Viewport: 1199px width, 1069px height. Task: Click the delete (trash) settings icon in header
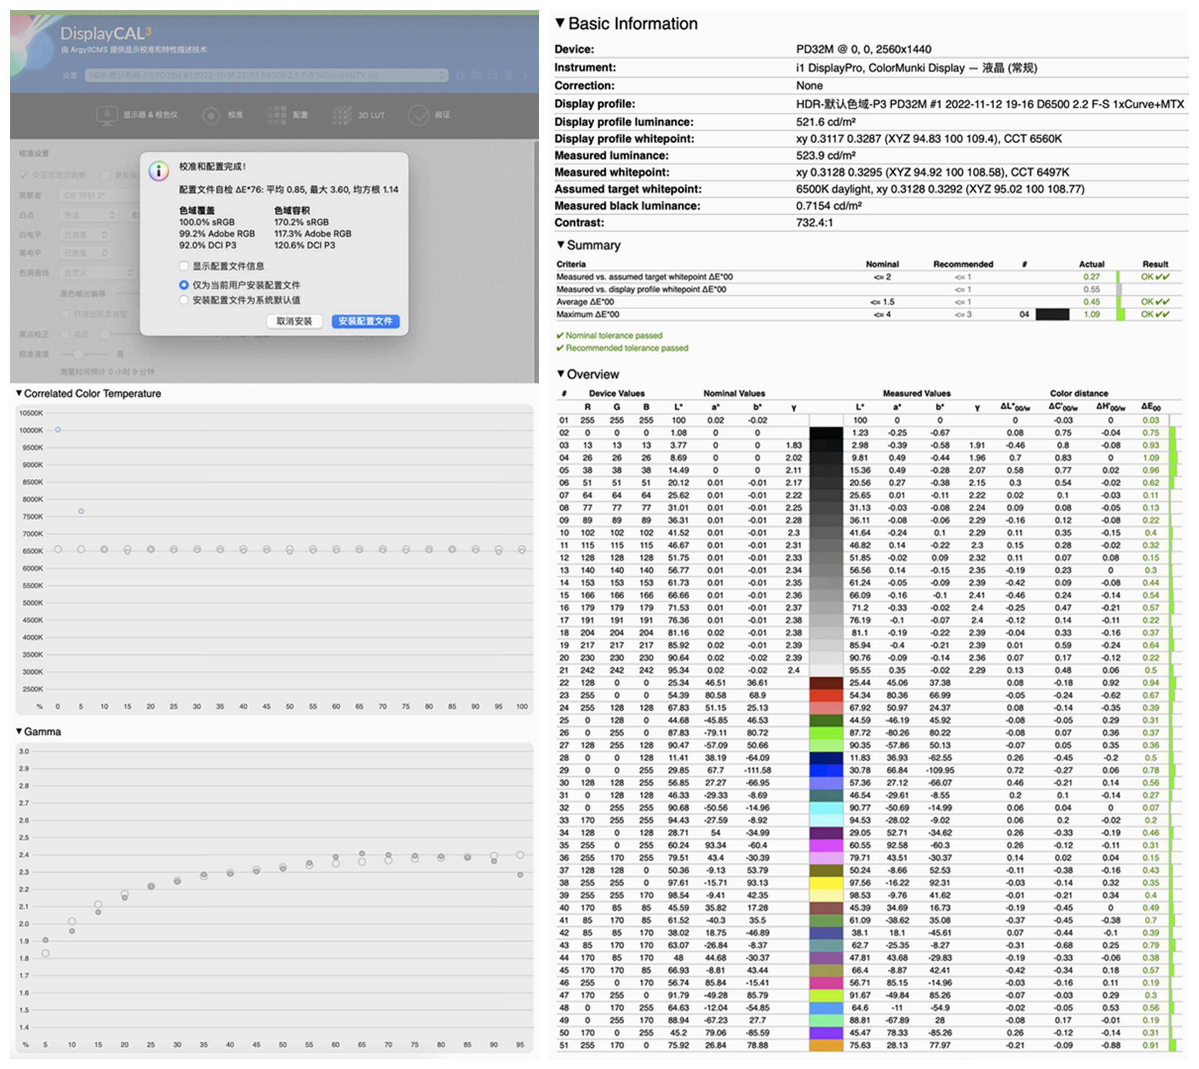coord(509,75)
